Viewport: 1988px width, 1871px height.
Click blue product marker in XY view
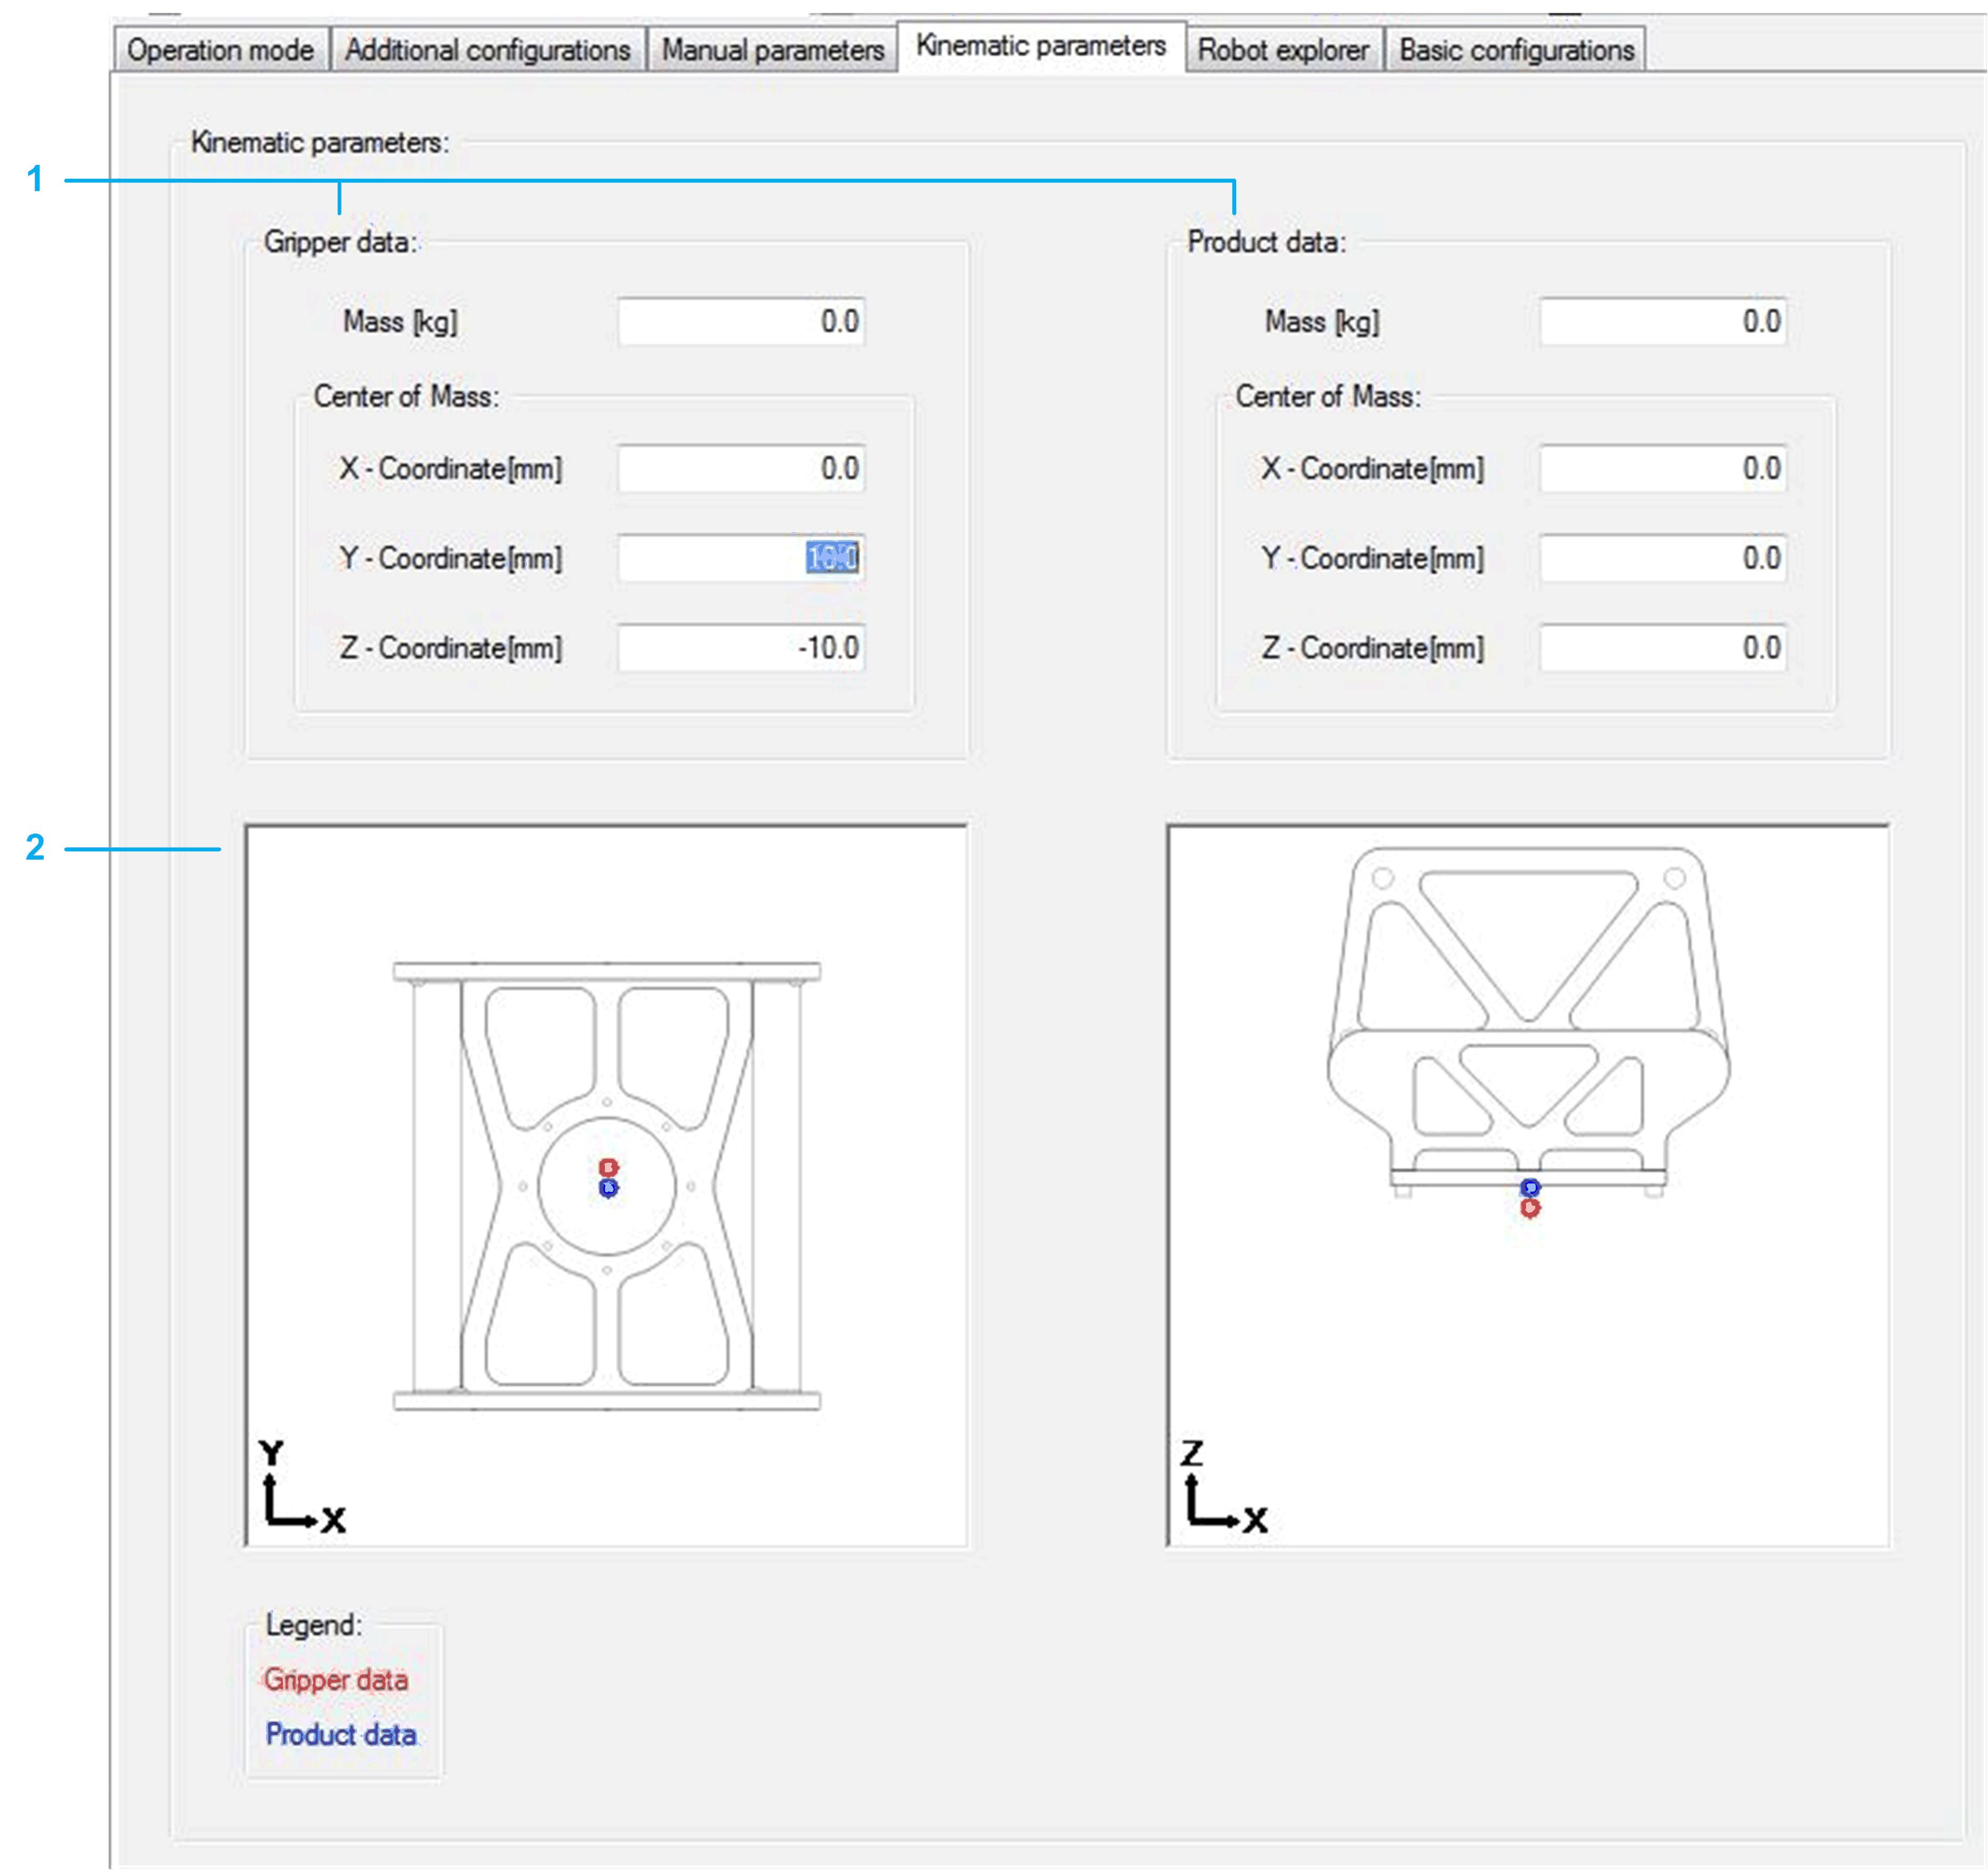pyautogui.click(x=608, y=1188)
